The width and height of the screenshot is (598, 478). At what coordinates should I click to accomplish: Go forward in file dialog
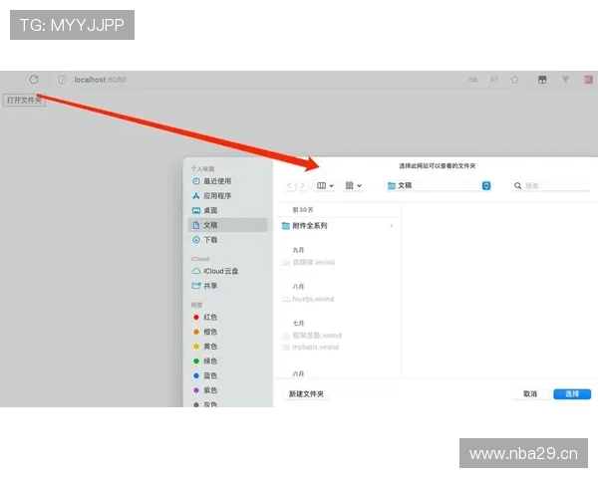pos(302,185)
